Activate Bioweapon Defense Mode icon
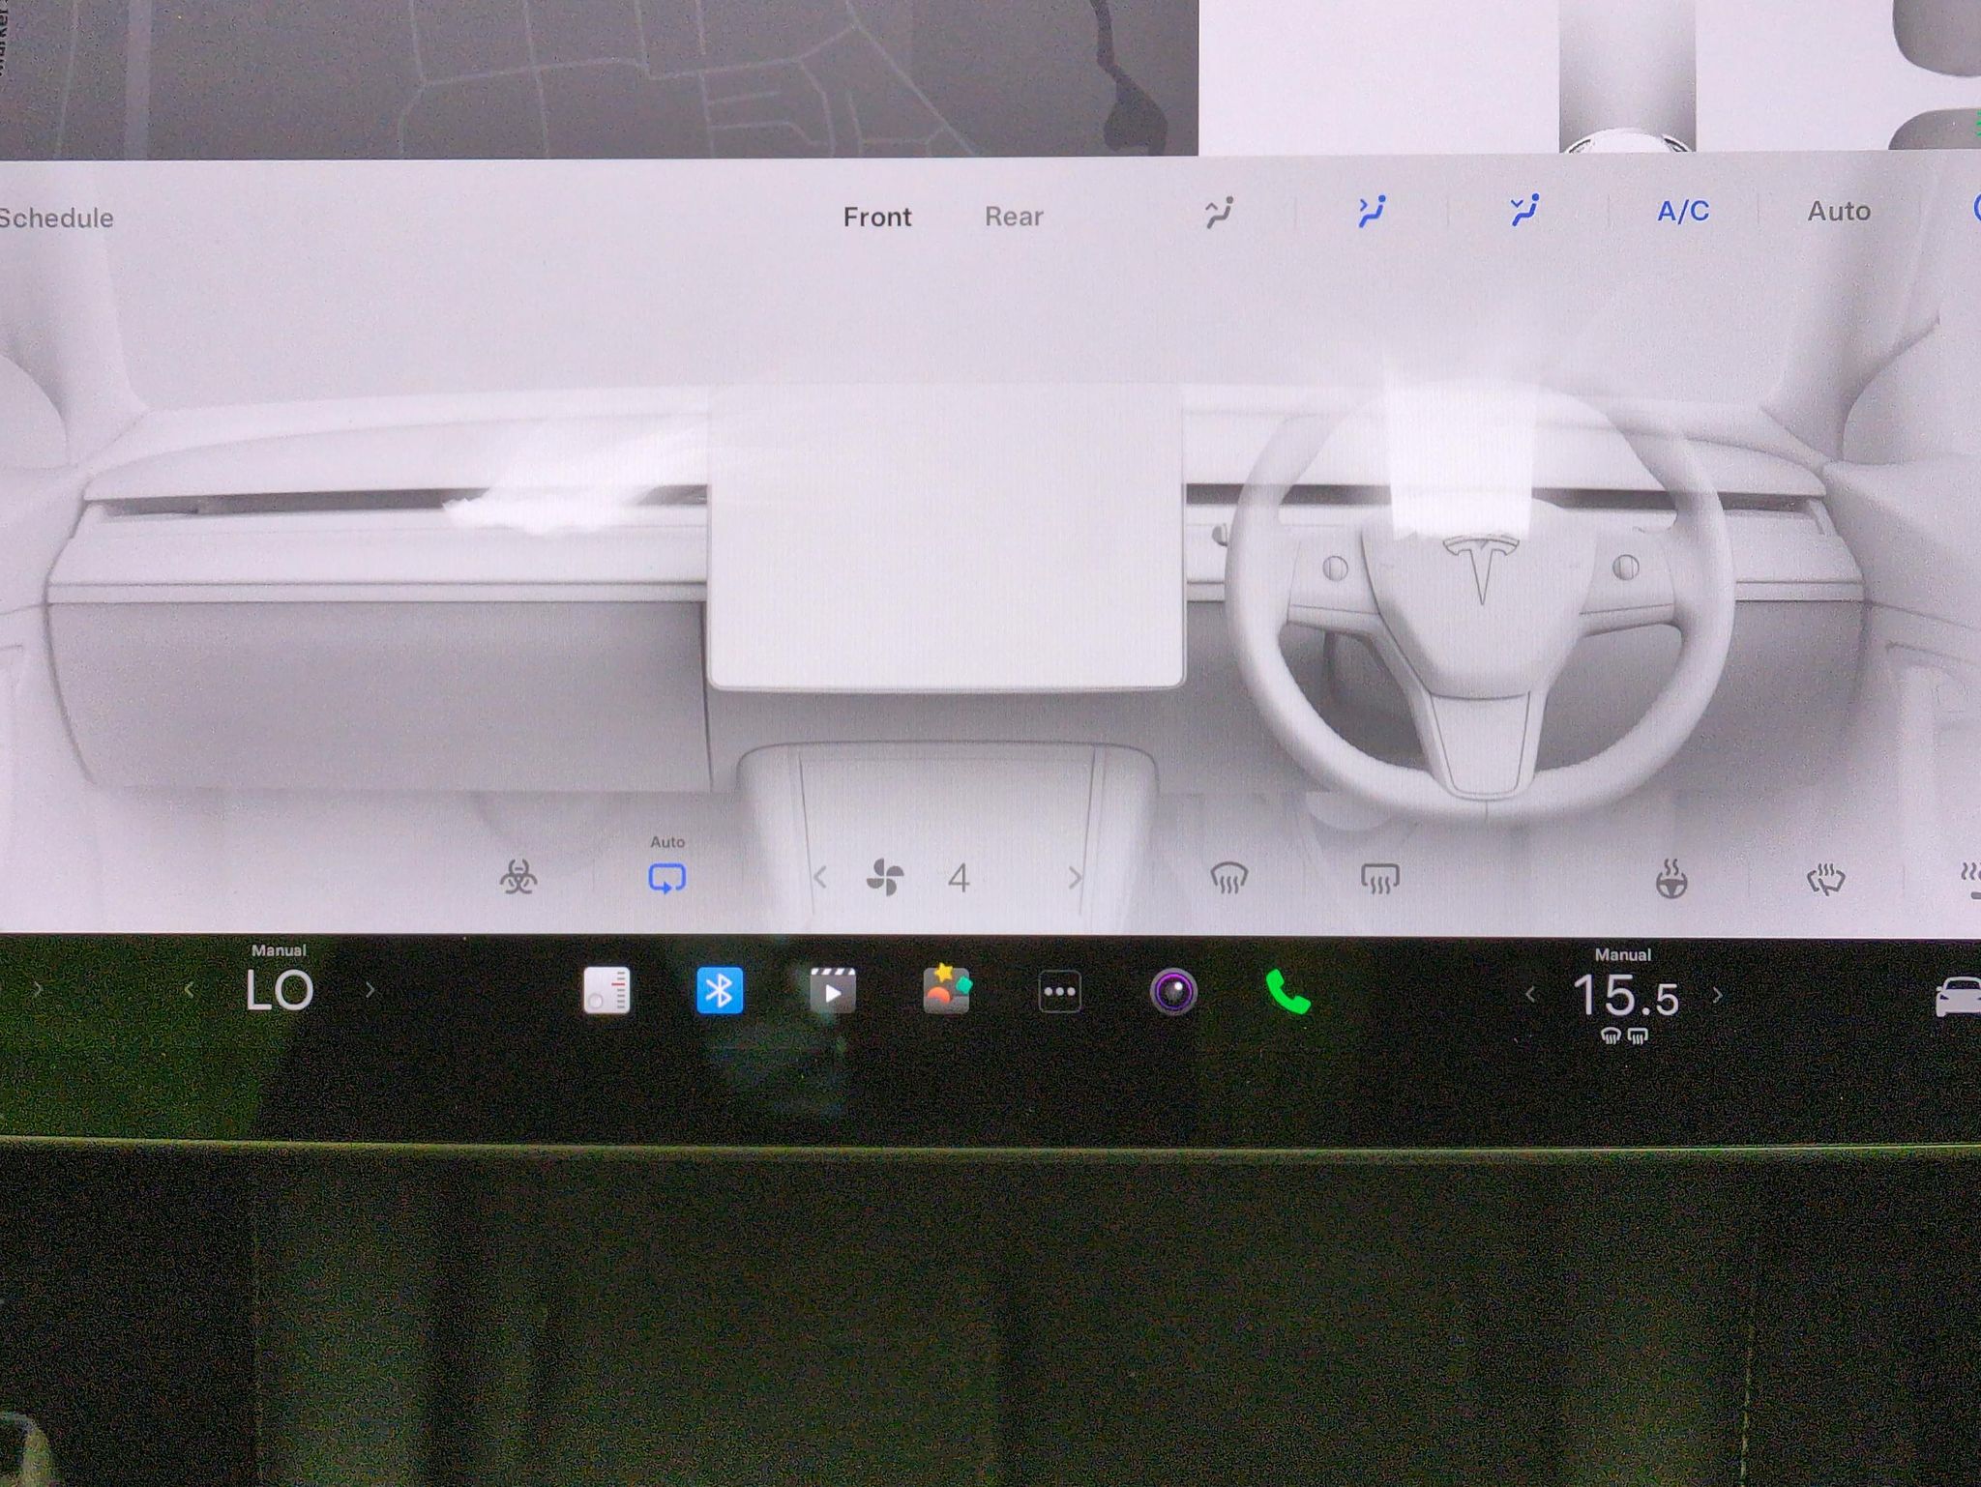Viewport: 1981px width, 1487px height. (x=517, y=878)
